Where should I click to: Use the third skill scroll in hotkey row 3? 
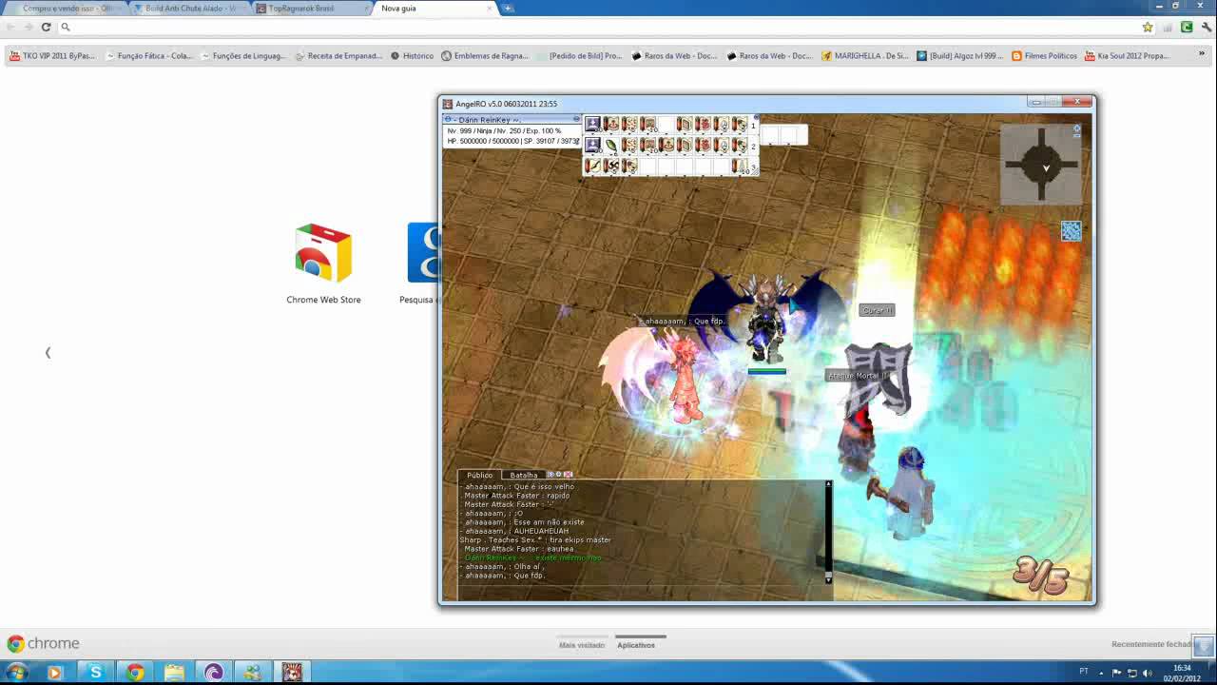tap(628, 166)
